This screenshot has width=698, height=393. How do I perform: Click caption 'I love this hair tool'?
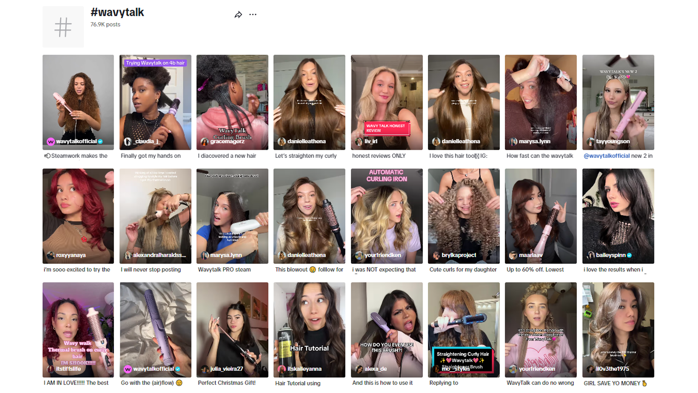(x=458, y=156)
